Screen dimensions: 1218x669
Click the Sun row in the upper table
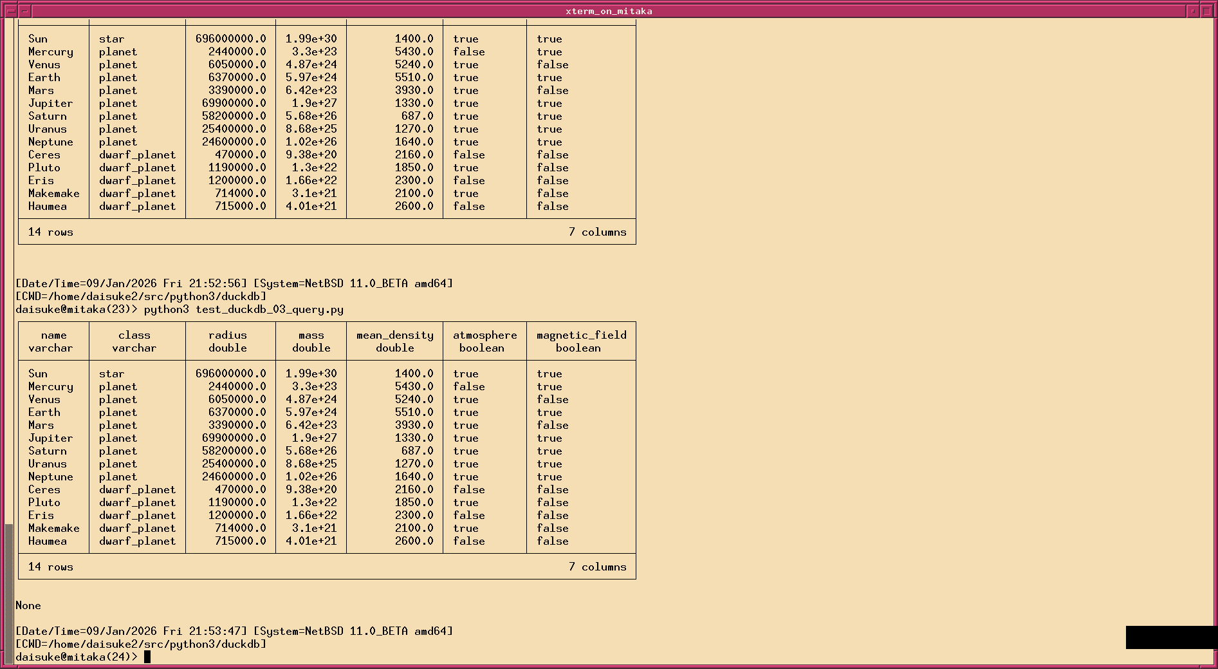coord(39,39)
